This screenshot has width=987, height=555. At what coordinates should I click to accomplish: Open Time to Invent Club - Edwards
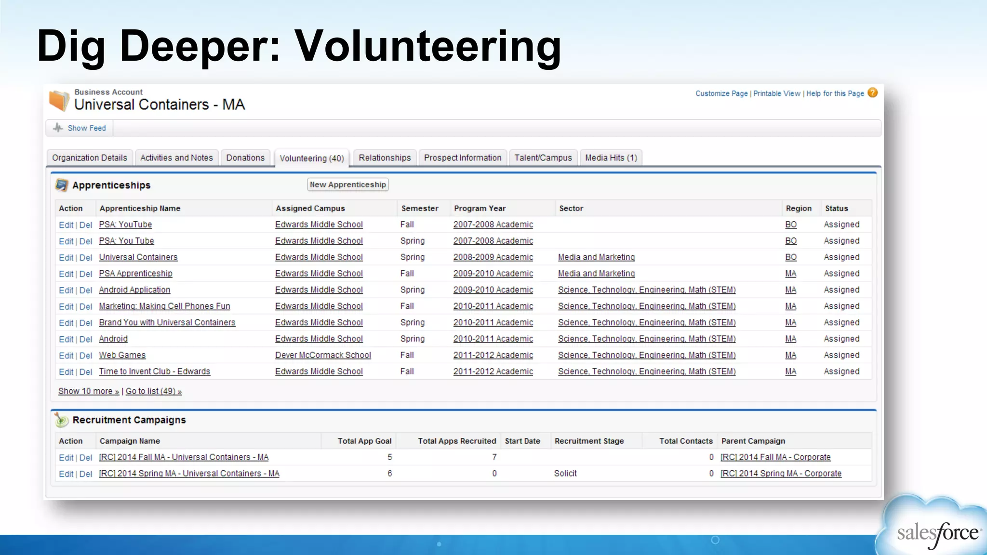click(155, 371)
